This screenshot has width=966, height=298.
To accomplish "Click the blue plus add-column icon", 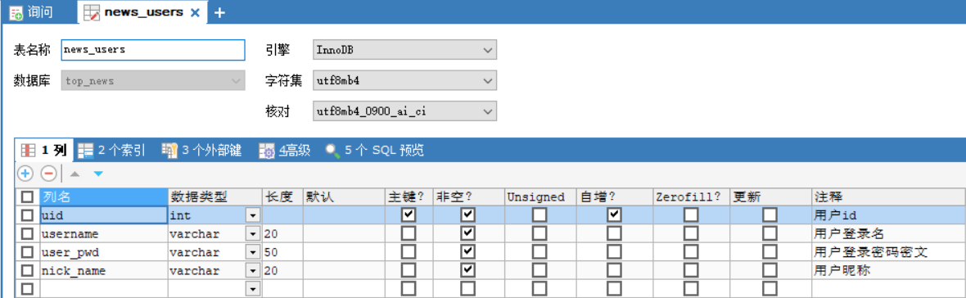I will [x=25, y=174].
